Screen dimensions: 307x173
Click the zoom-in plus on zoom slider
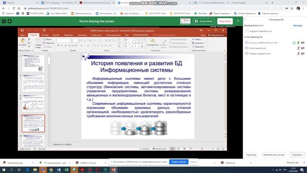pos(213,149)
